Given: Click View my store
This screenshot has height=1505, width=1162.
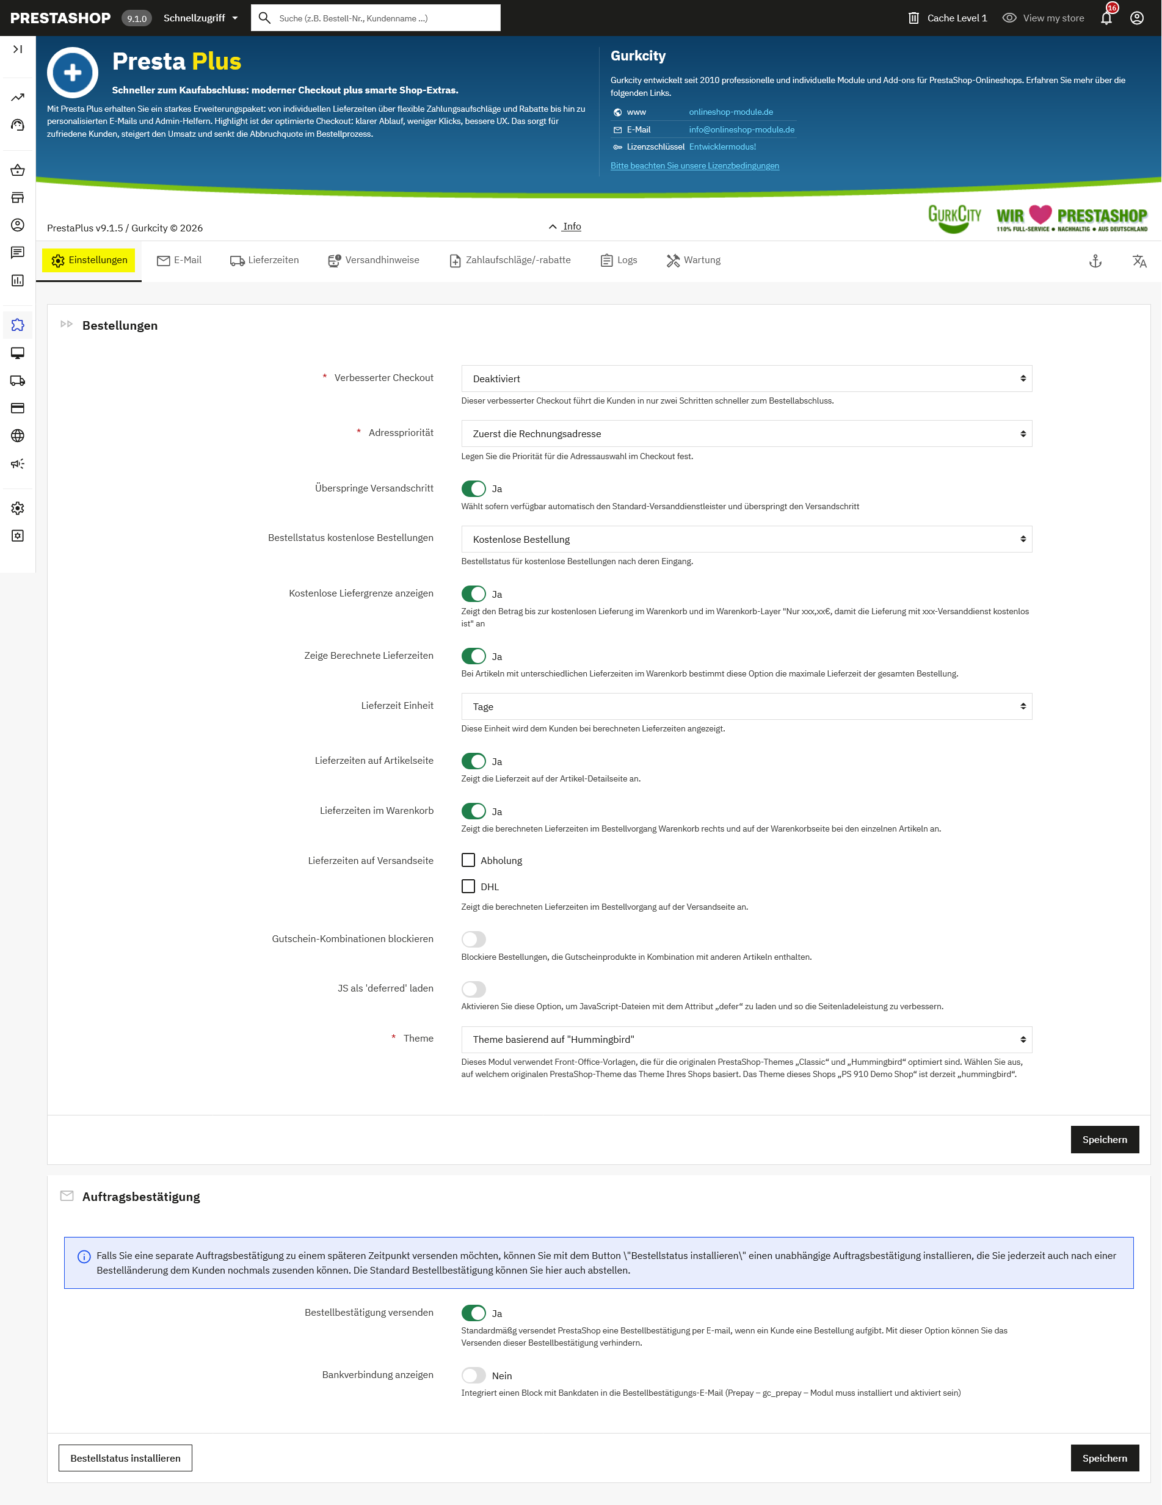Looking at the screenshot, I should coord(1044,18).
